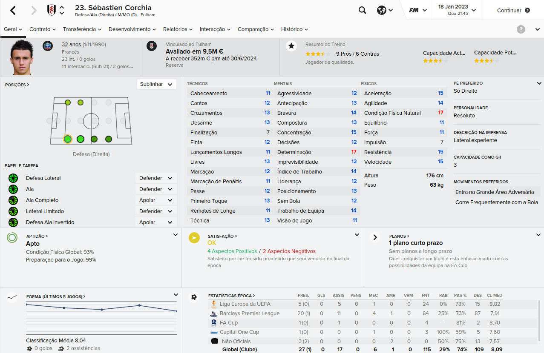The width and height of the screenshot is (544, 353).
Task: Click the training summary star icon
Action: pyautogui.click(x=291, y=46)
